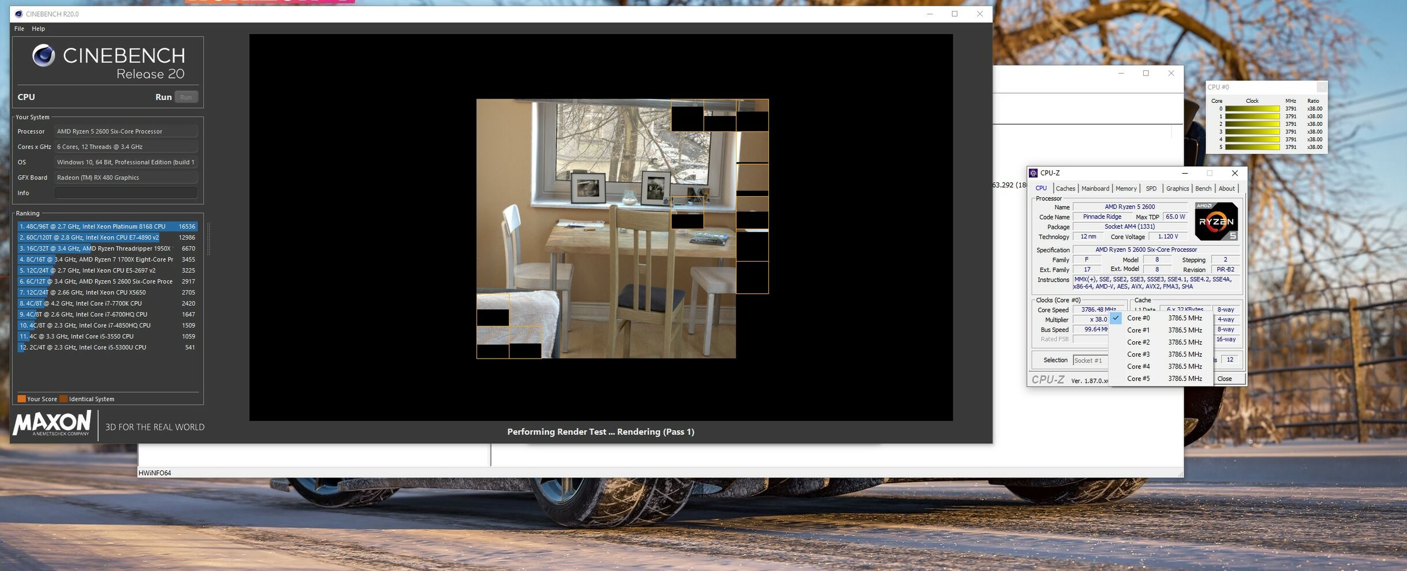Minimize the CPU-Z window

(1185, 173)
